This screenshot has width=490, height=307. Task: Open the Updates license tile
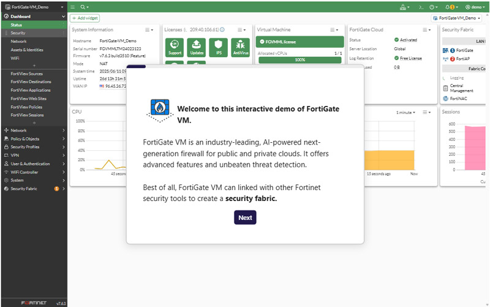[x=197, y=48]
